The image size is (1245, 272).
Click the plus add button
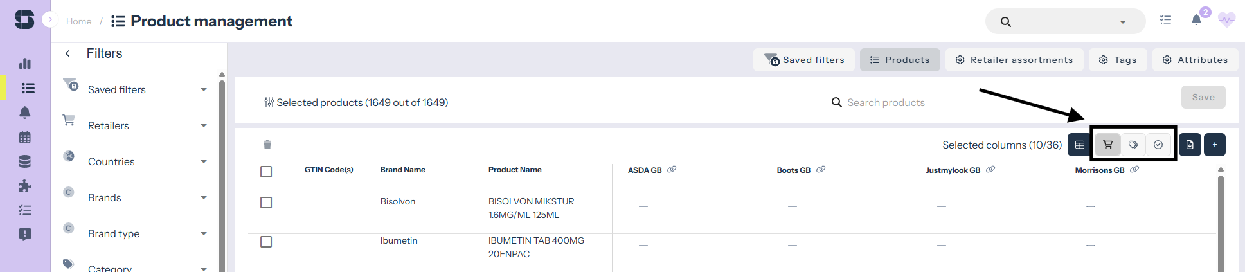[x=1215, y=145]
